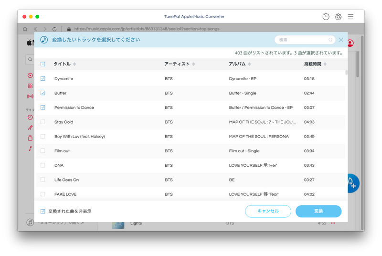
Task: Open the account profile icon
Action: pyautogui.click(x=350, y=43)
